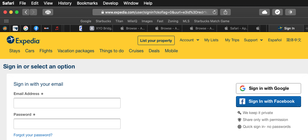This screenshot has width=308, height=140.
Task: Open the MileIQ bookmark
Action: [132, 21]
